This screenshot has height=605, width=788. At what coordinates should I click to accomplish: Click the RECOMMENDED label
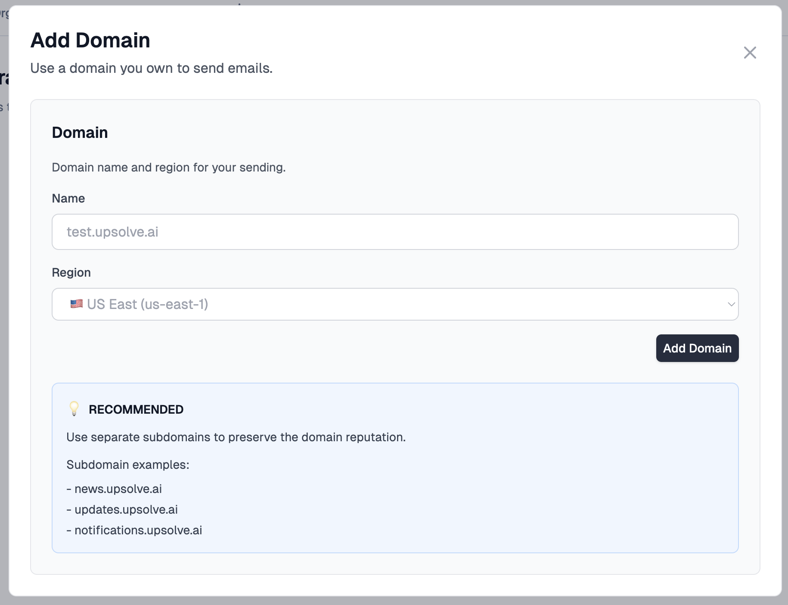pyautogui.click(x=136, y=409)
